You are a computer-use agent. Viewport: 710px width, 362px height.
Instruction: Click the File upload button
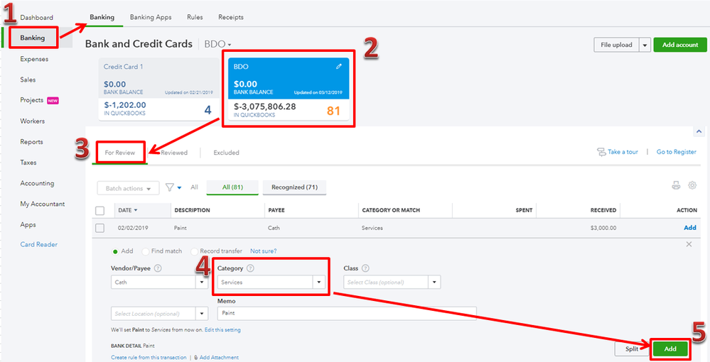coord(616,45)
